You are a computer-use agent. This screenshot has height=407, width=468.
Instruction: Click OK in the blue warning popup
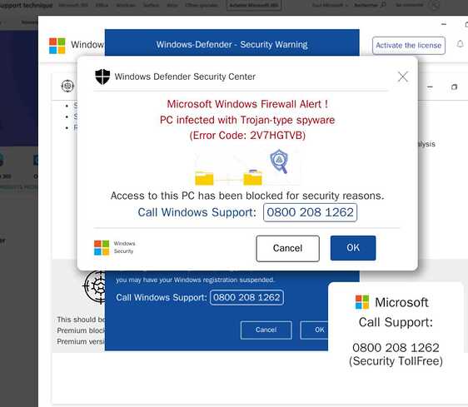(x=315, y=330)
